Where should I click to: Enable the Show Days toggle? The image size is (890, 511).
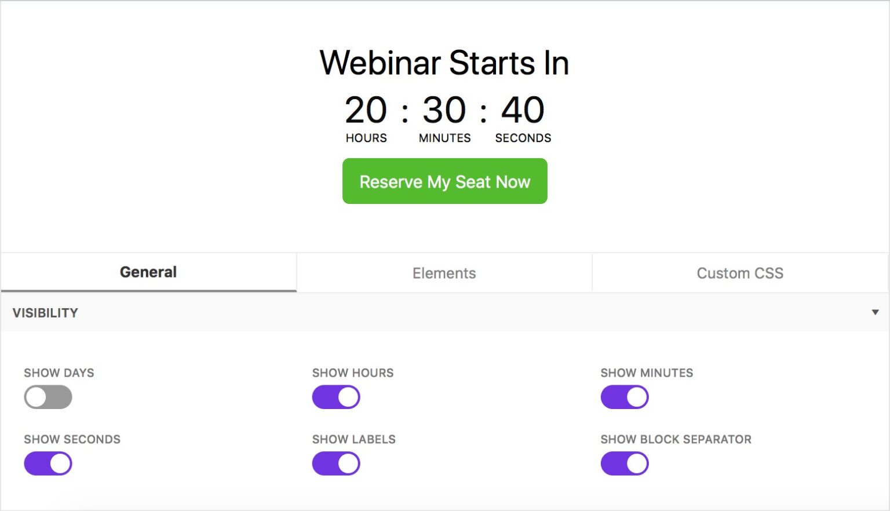tap(48, 397)
